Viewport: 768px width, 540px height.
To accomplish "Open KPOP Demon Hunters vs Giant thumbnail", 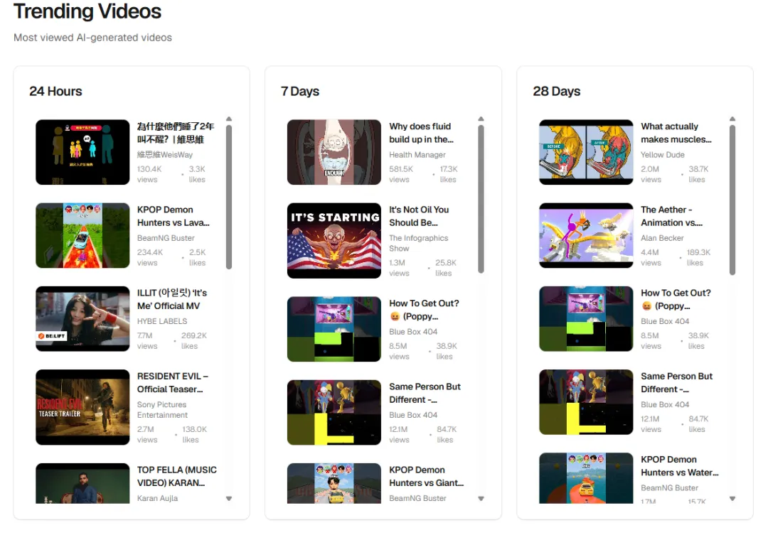I will 334,483.
